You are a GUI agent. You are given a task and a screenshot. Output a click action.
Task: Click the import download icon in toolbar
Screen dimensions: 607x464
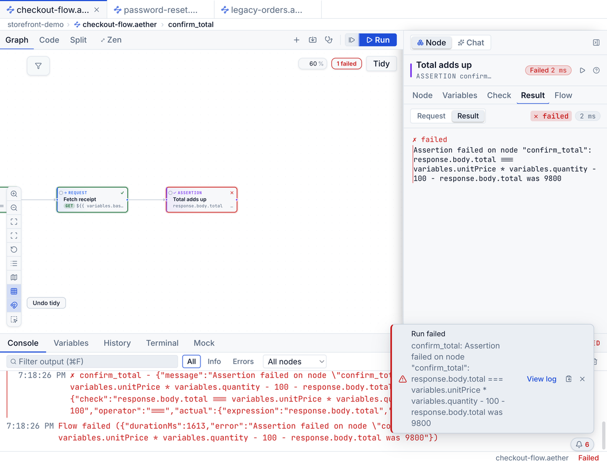click(312, 40)
